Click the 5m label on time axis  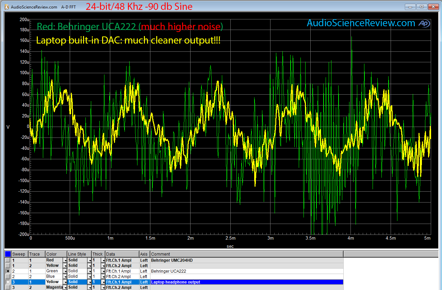[428, 238]
